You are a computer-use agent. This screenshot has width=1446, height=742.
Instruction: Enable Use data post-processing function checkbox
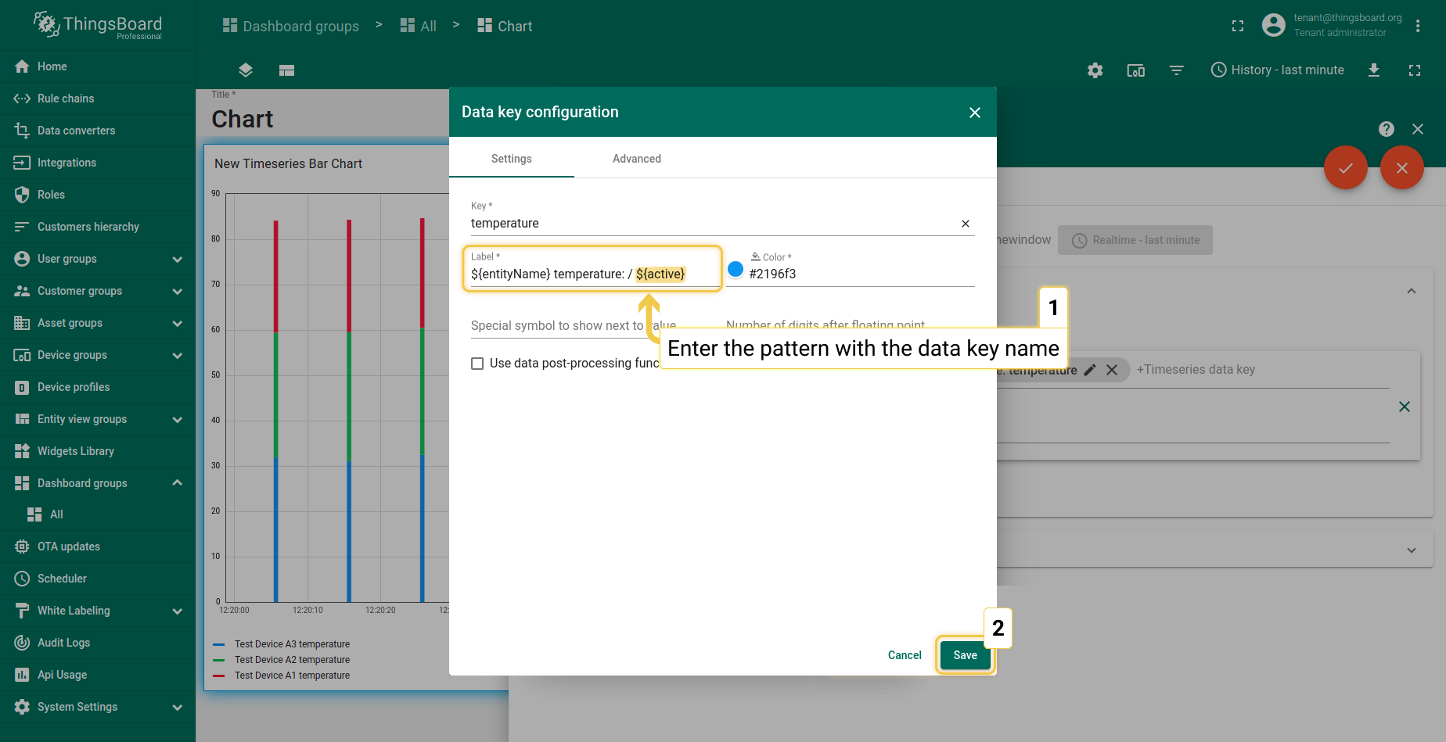pyautogui.click(x=477, y=364)
